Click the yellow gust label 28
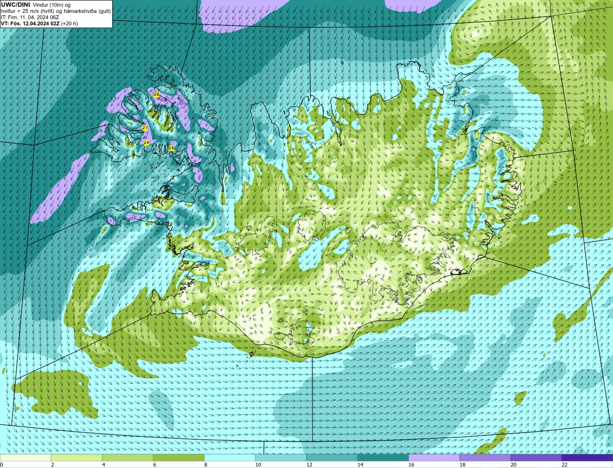Viewport: 613px width, 468px height. pos(157,95)
